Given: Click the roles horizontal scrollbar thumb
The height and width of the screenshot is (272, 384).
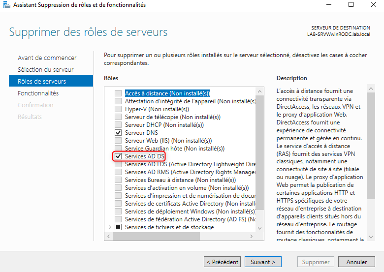Looking at the screenshot, I should pos(156,236).
